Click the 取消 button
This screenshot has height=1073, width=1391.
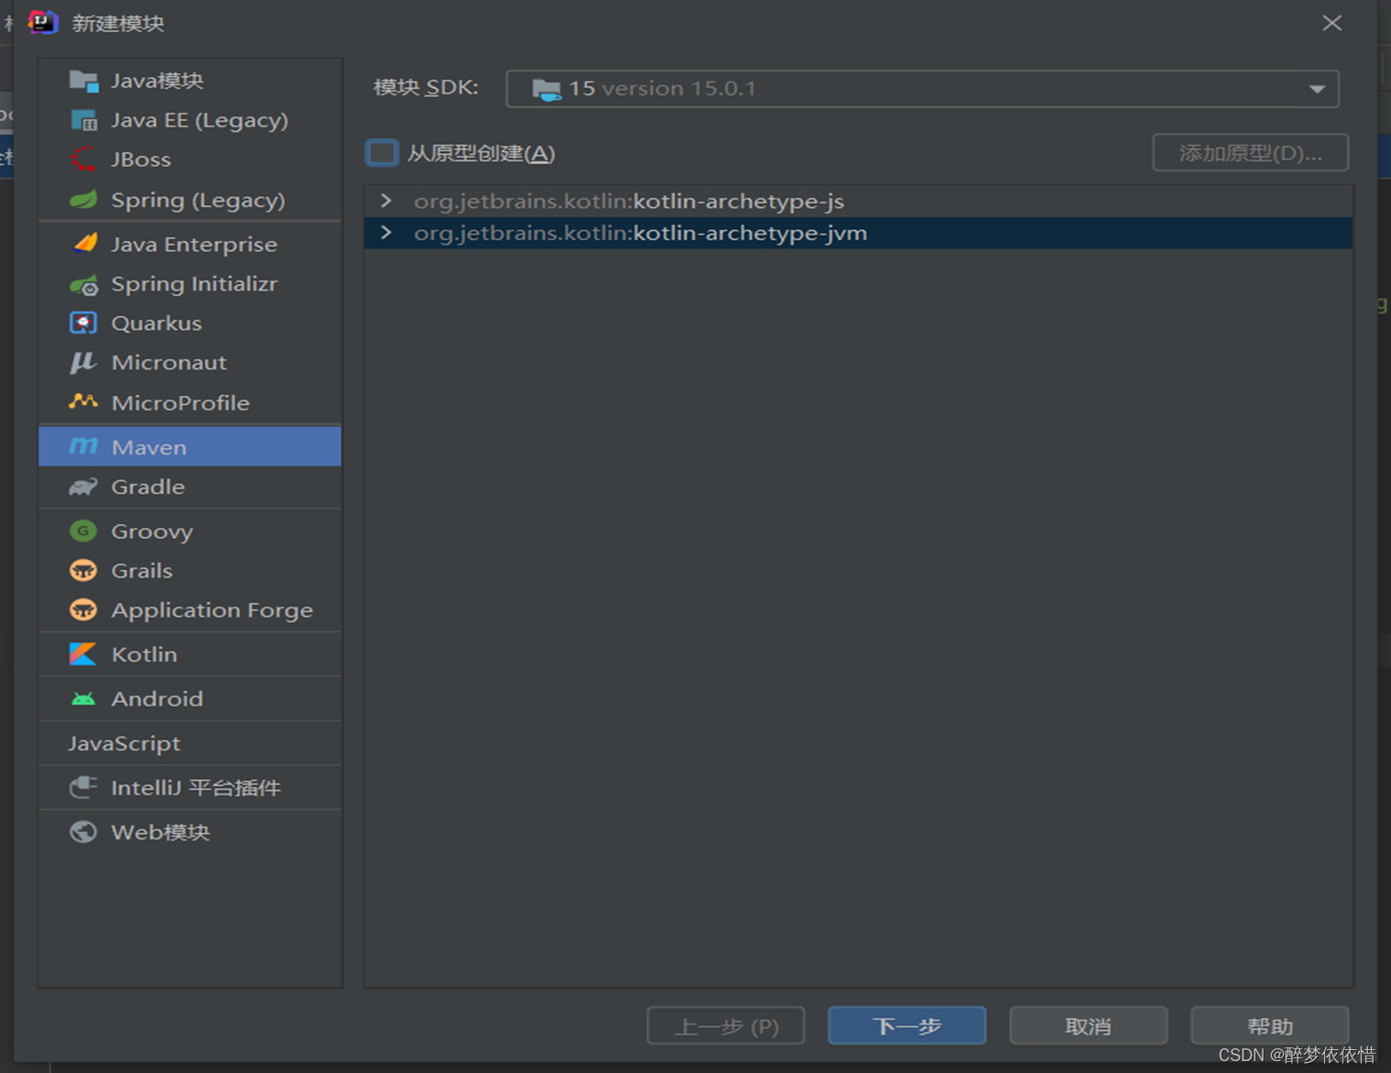coord(1089,1025)
